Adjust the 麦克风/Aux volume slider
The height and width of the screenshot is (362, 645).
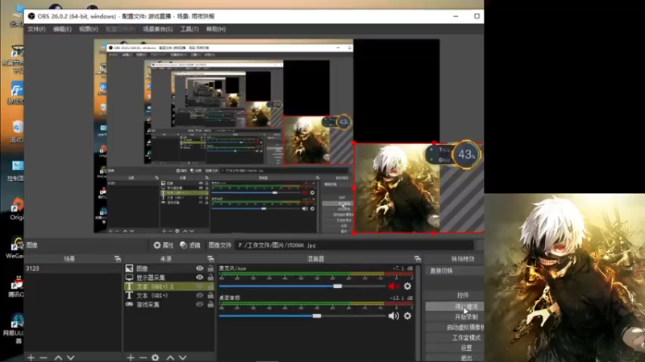[x=302, y=286]
